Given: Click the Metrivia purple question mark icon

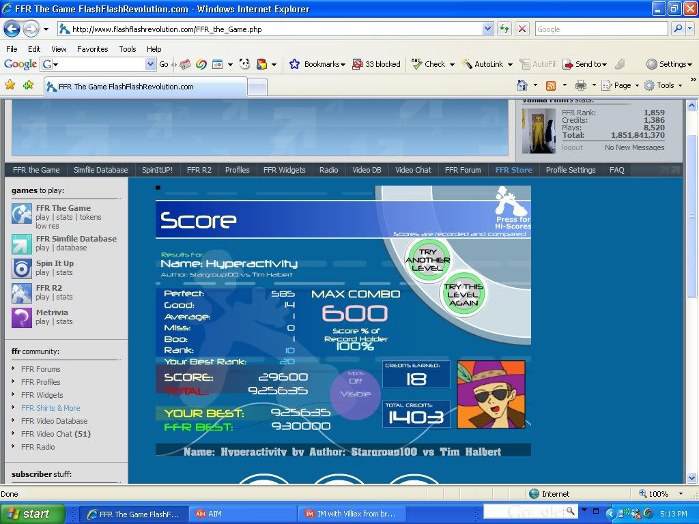Looking at the screenshot, I should point(22,317).
